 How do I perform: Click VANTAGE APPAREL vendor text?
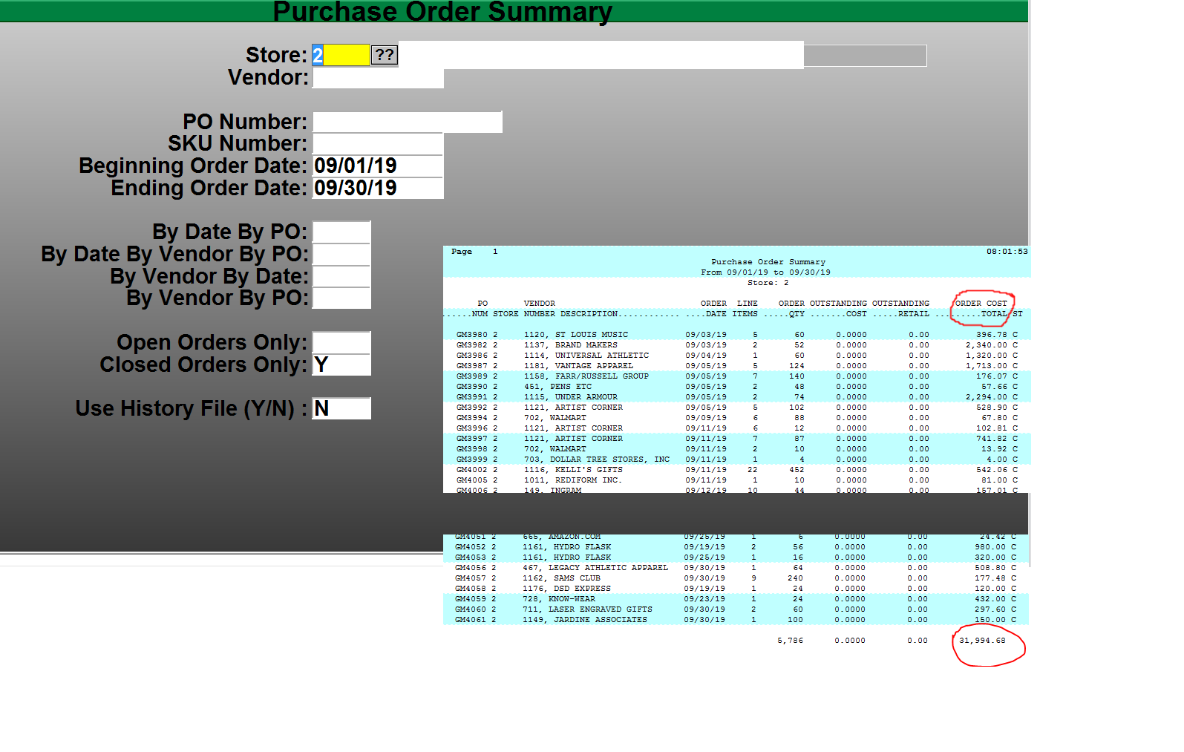click(x=594, y=366)
